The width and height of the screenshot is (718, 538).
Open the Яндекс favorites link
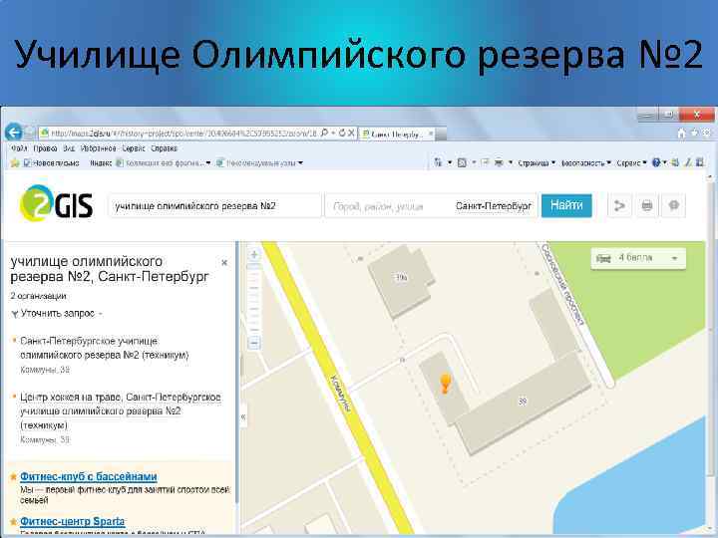[x=101, y=162]
